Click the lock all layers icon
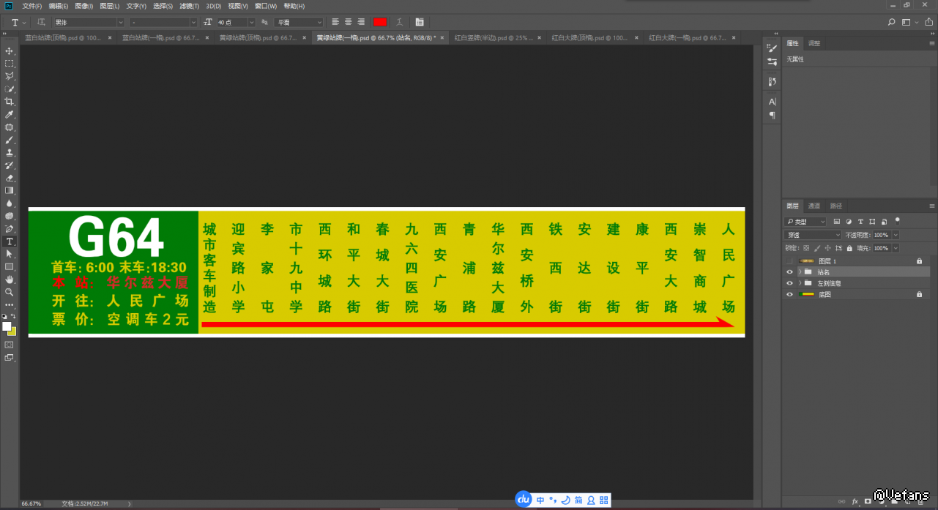Screen dimensions: 938x510 coord(850,248)
